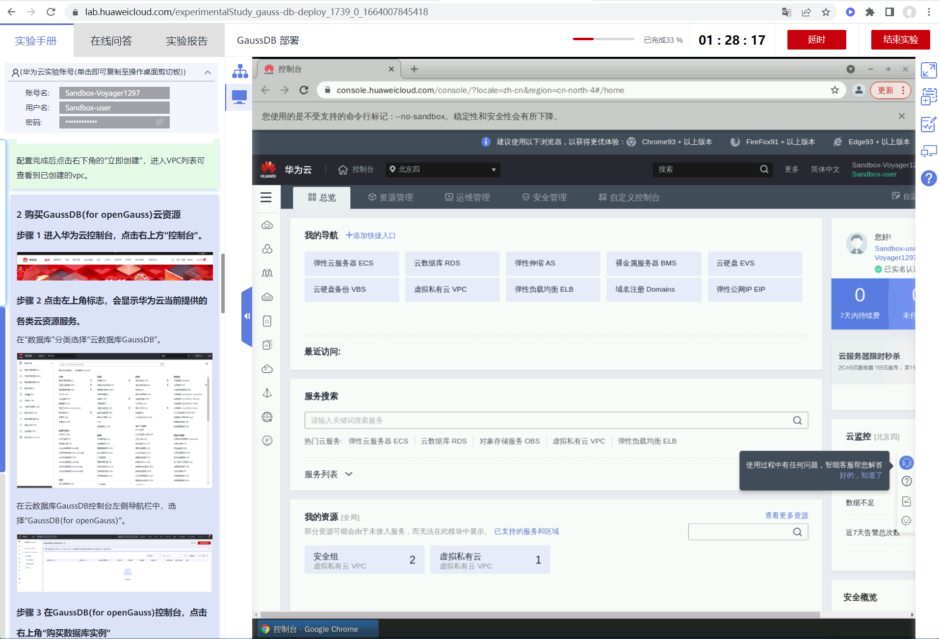The height and width of the screenshot is (639, 939).
Task: Dismiss the no-sandbox warning bar
Action: (x=902, y=116)
